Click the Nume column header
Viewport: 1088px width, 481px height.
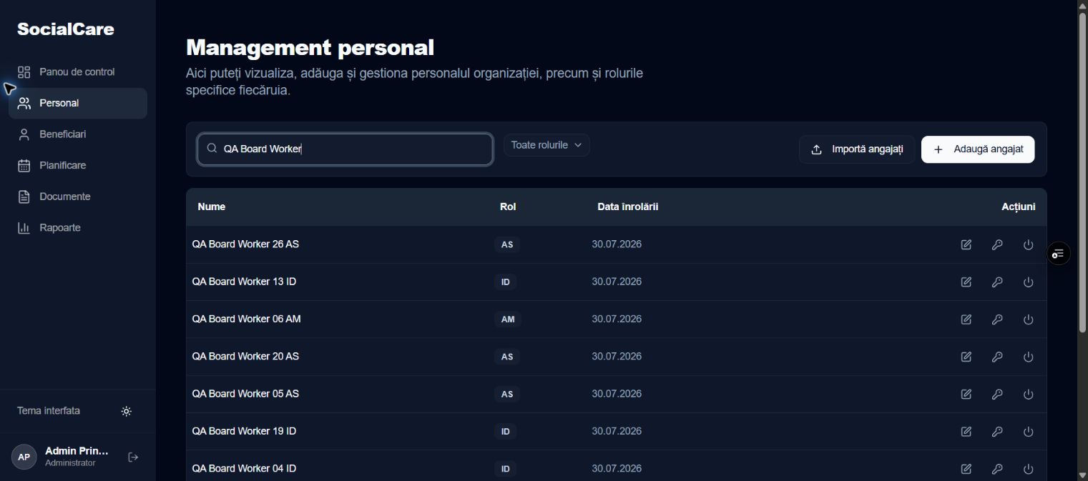coord(212,207)
